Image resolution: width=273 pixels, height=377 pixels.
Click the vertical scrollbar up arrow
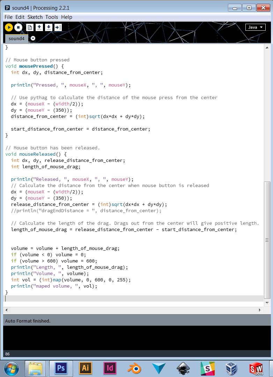pyautogui.click(x=267, y=47)
